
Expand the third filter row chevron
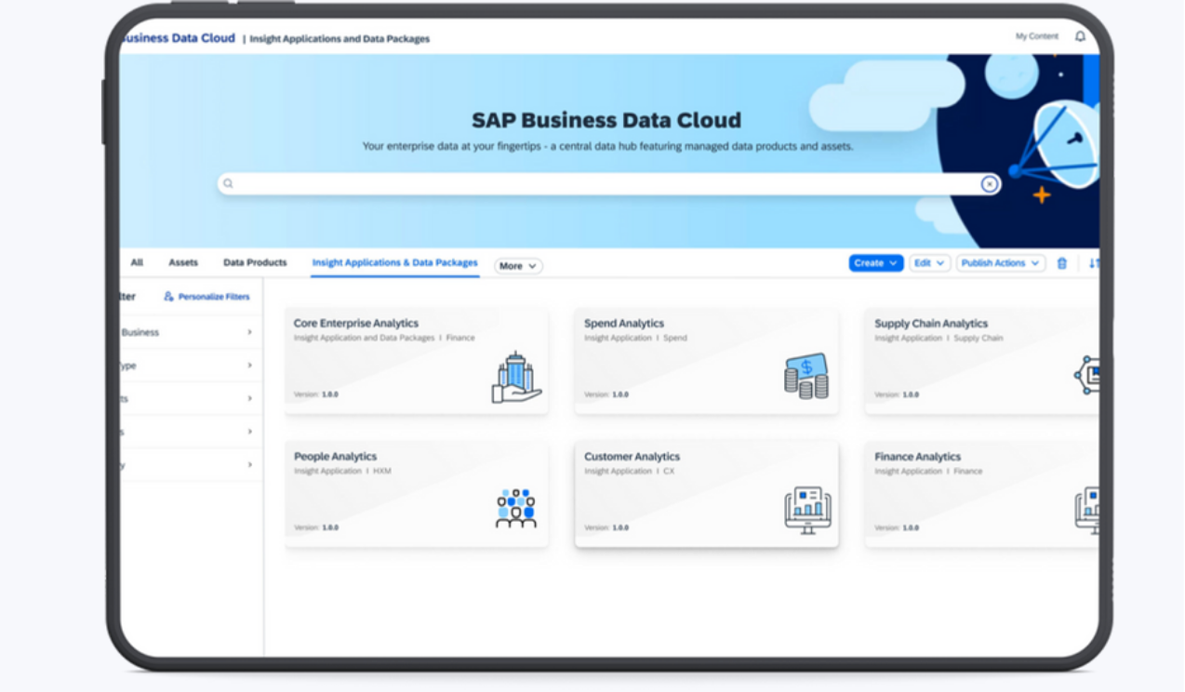point(249,398)
